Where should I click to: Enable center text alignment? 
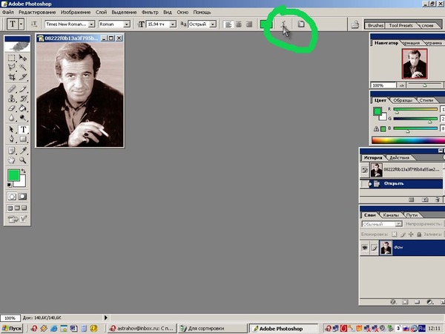click(239, 24)
